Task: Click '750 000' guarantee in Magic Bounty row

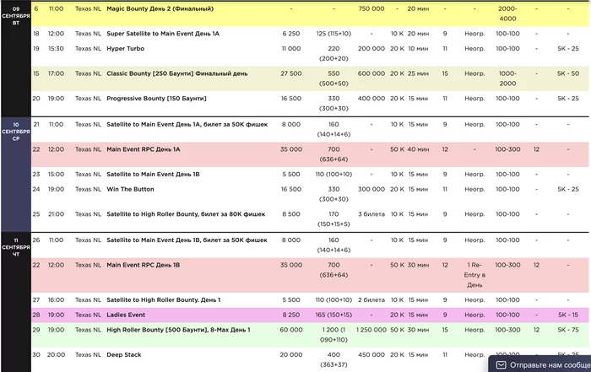Action: [x=371, y=8]
